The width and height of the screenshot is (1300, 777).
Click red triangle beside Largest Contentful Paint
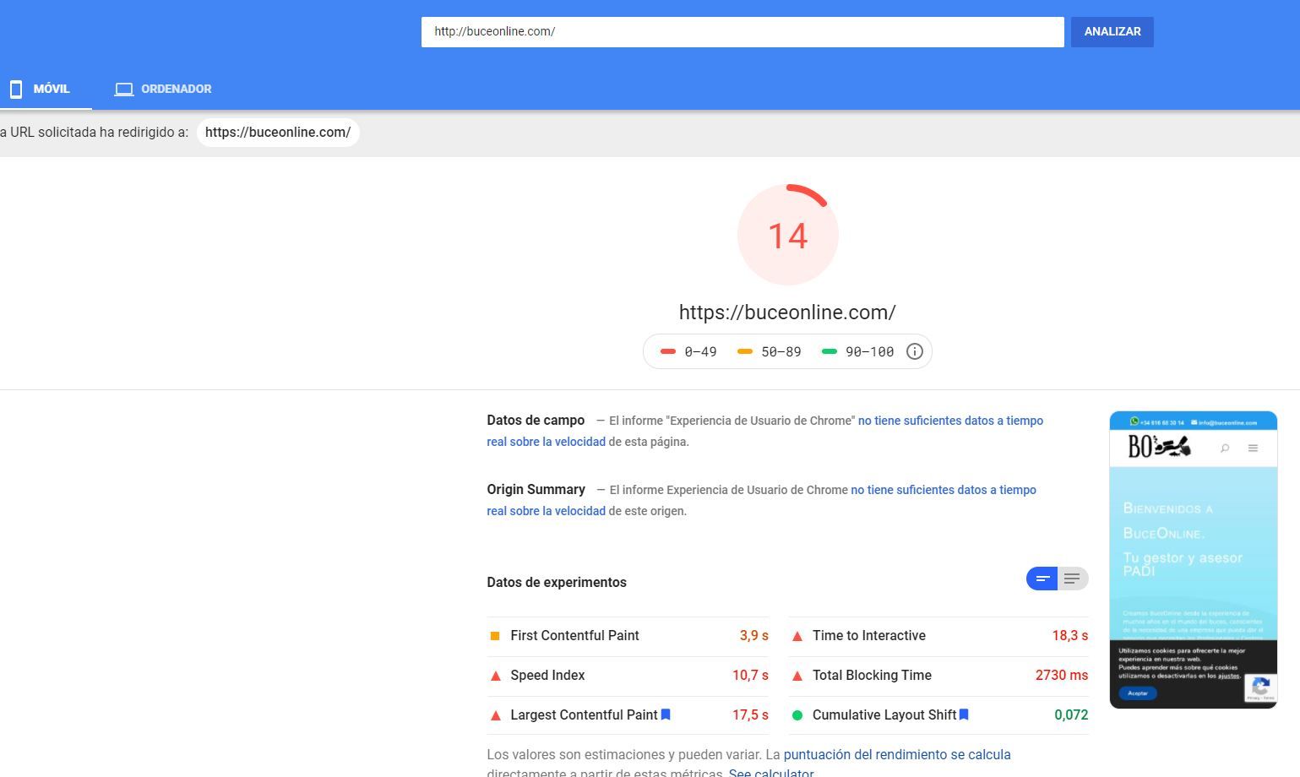point(495,715)
